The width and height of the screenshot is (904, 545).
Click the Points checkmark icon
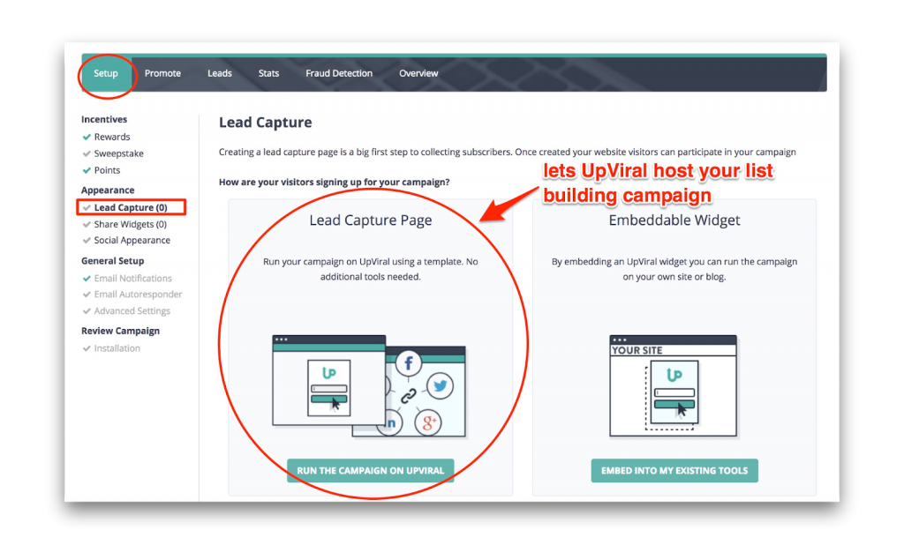(x=87, y=170)
